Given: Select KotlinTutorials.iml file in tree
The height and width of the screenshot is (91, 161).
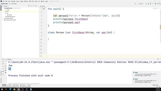Looking at the screenshot, I should [10, 16].
